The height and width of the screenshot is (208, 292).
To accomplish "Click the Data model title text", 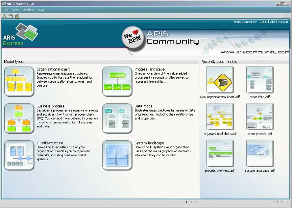I will 144,106.
